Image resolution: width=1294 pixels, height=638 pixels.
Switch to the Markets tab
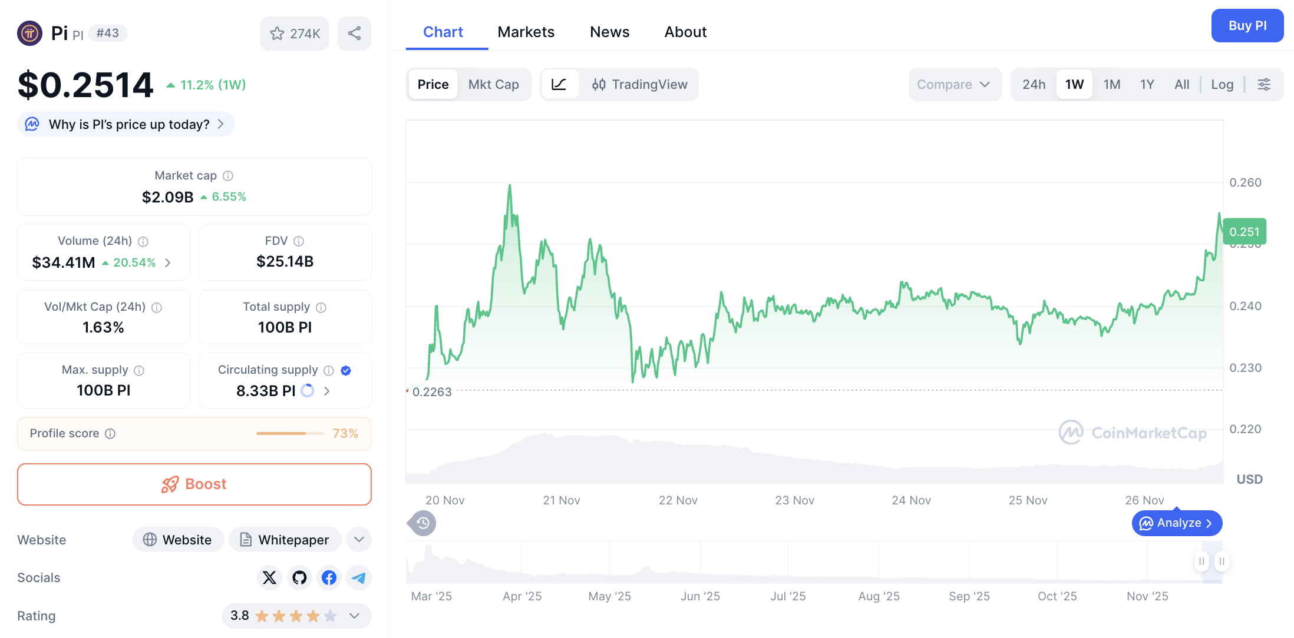coord(526,32)
